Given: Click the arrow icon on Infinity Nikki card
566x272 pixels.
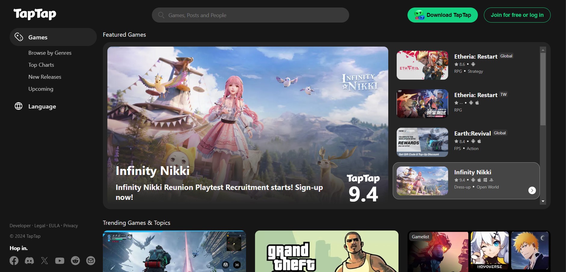Looking at the screenshot, I should (532, 190).
